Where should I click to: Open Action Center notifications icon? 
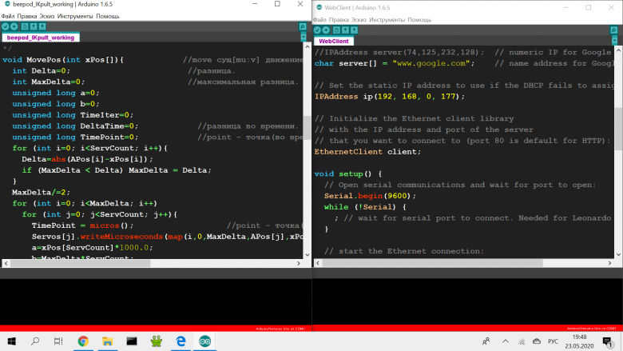coord(608,341)
